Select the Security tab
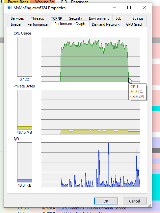 click(76, 18)
